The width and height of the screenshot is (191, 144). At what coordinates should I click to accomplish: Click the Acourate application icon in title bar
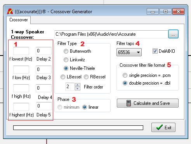(x=10, y=12)
